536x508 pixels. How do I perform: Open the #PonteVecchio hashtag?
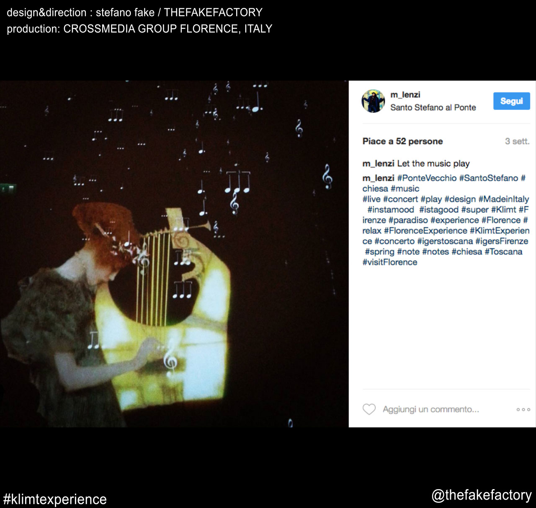point(427,178)
